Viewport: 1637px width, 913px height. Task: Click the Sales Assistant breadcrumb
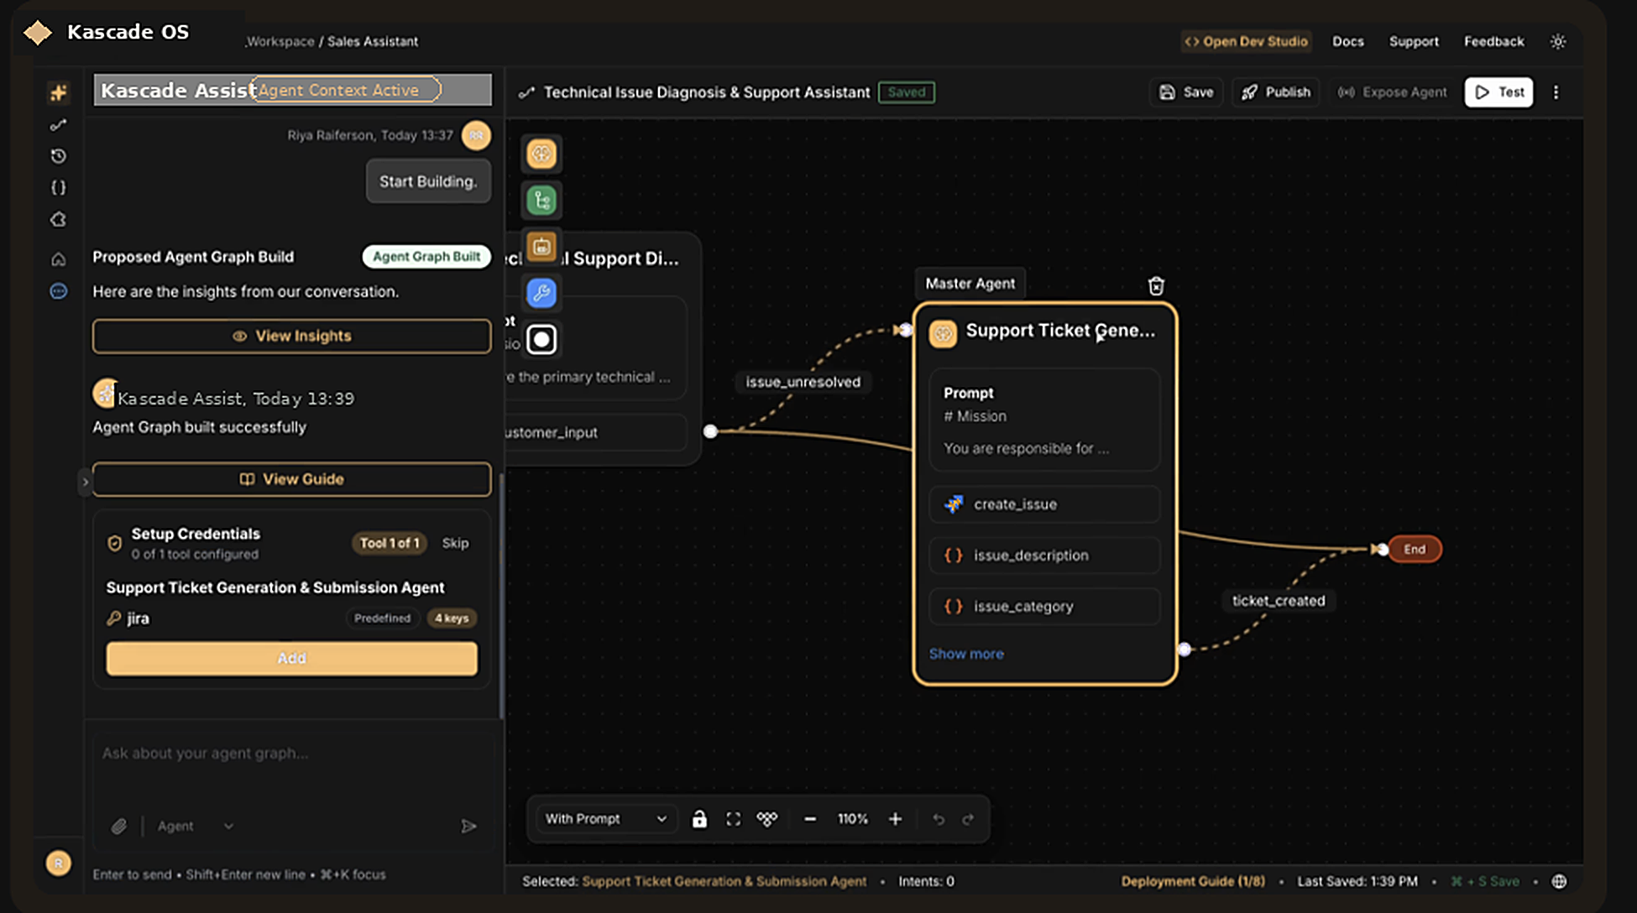tap(373, 41)
